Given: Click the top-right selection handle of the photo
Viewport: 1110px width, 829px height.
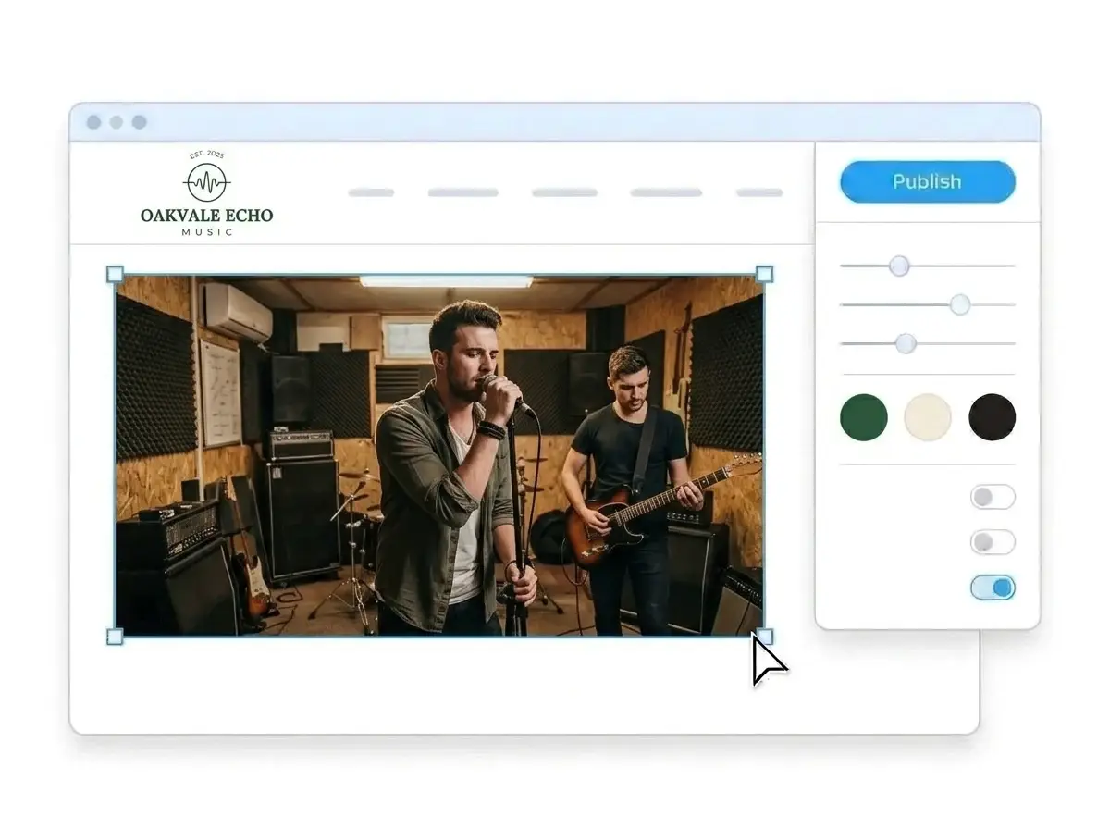Looking at the screenshot, I should click(x=764, y=274).
